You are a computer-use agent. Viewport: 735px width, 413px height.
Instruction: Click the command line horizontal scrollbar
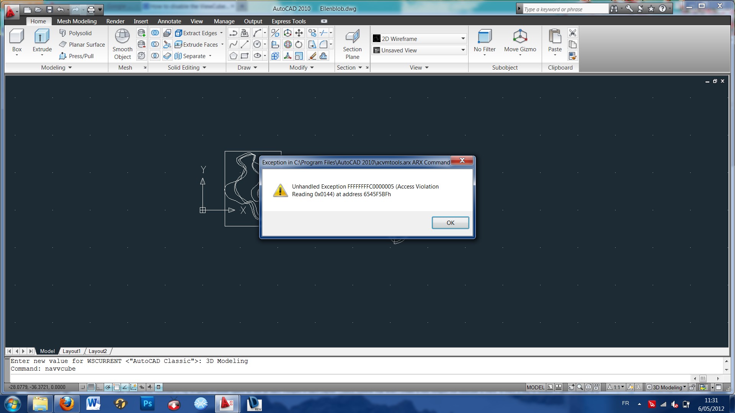tap(707, 378)
